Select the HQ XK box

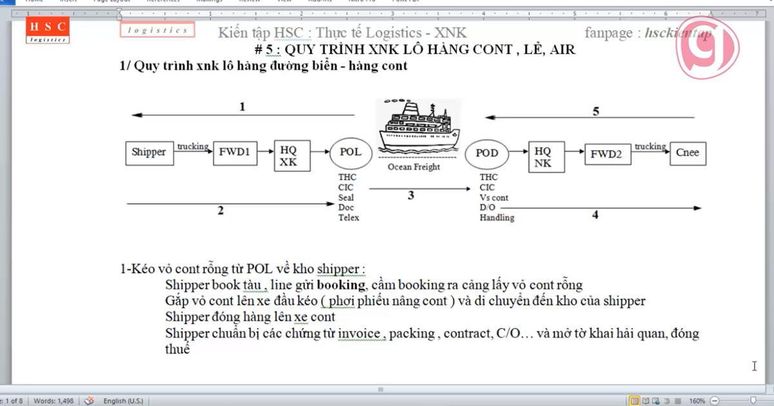coord(292,156)
